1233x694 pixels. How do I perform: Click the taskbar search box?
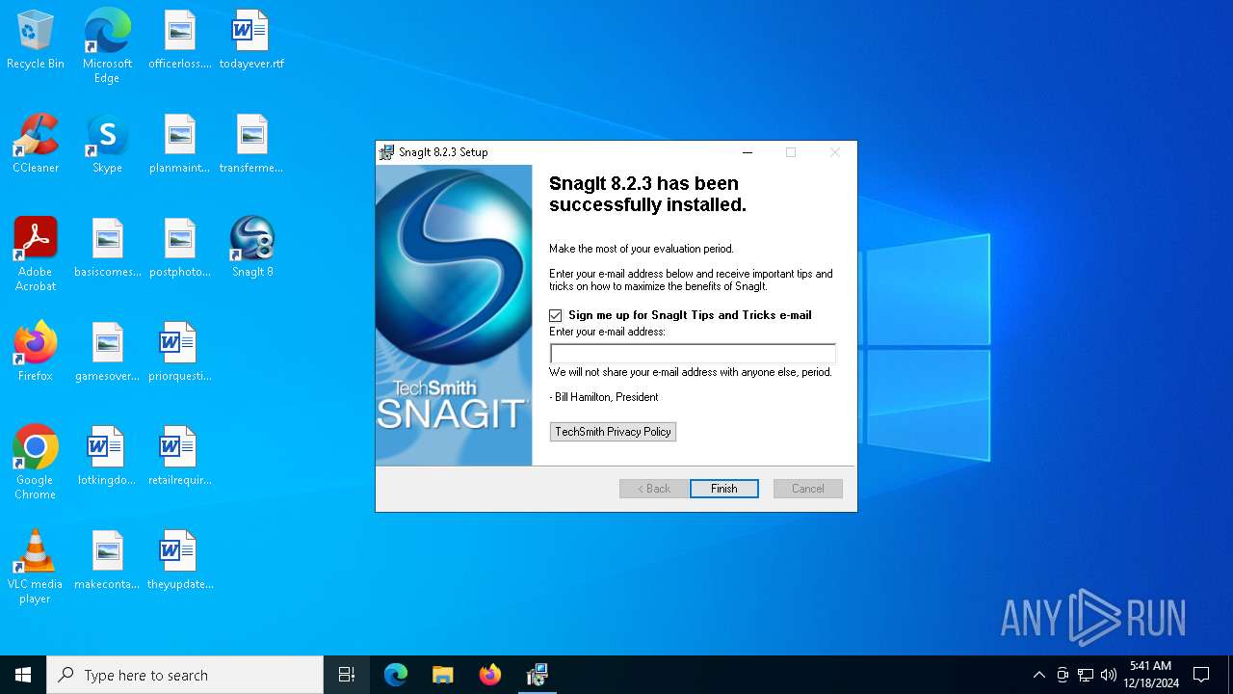(185, 675)
